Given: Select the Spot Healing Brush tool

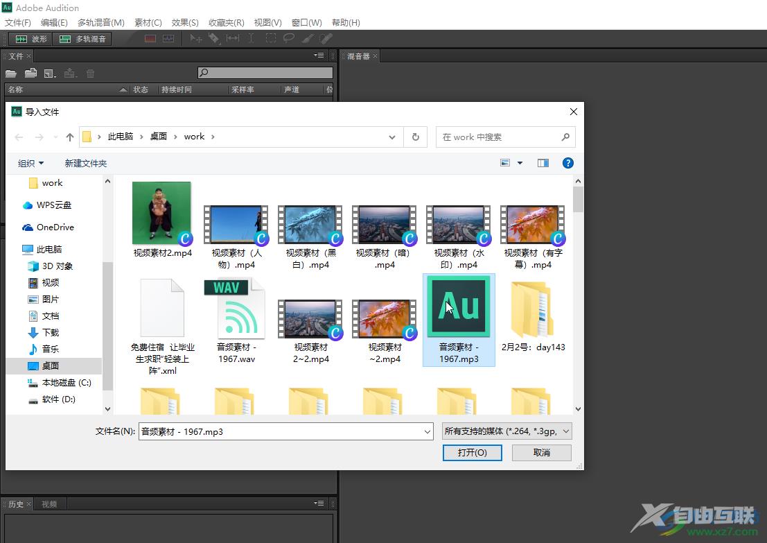Looking at the screenshot, I should (326, 39).
